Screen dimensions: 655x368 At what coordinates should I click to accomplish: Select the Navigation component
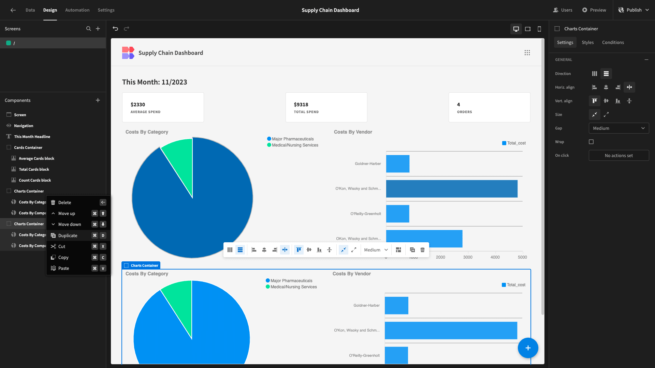click(53, 126)
